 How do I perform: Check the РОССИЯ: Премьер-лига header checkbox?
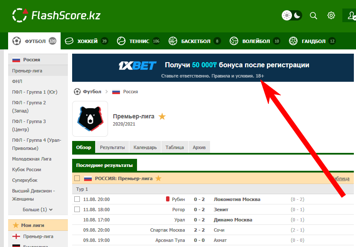point(77,178)
